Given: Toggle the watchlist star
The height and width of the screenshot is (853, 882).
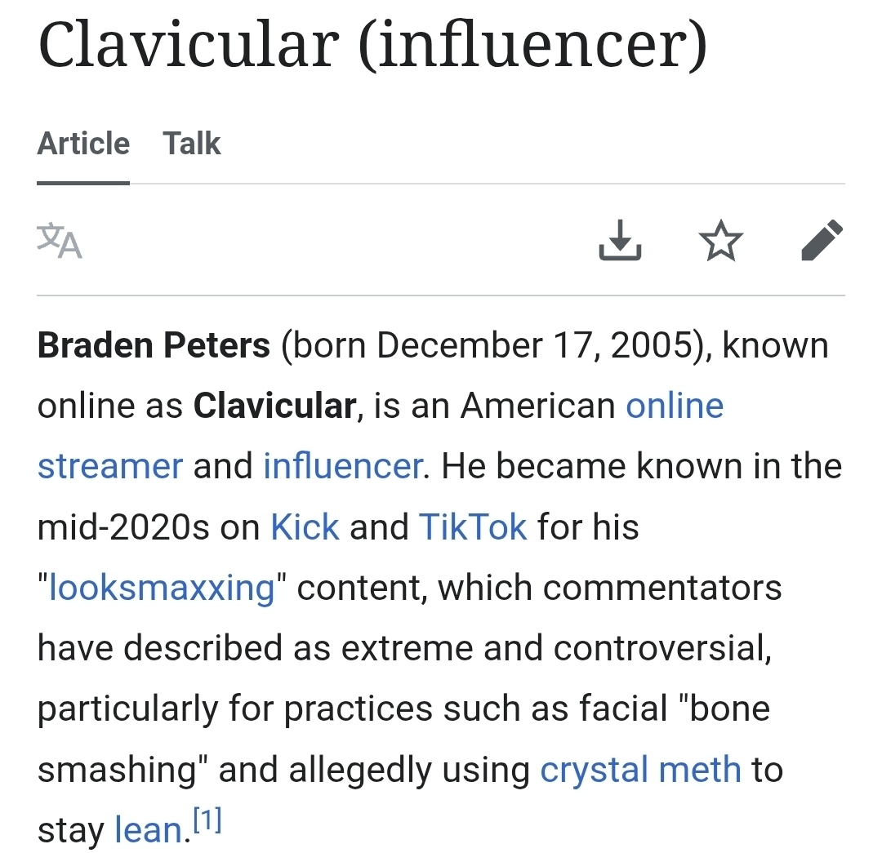Looking at the screenshot, I should pos(721,241).
